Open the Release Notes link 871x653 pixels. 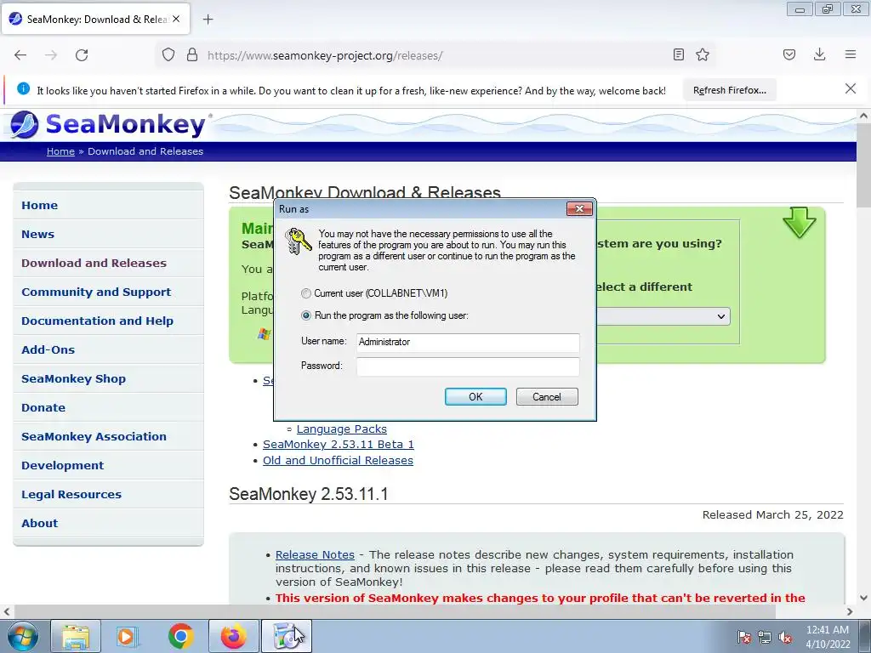[315, 554]
